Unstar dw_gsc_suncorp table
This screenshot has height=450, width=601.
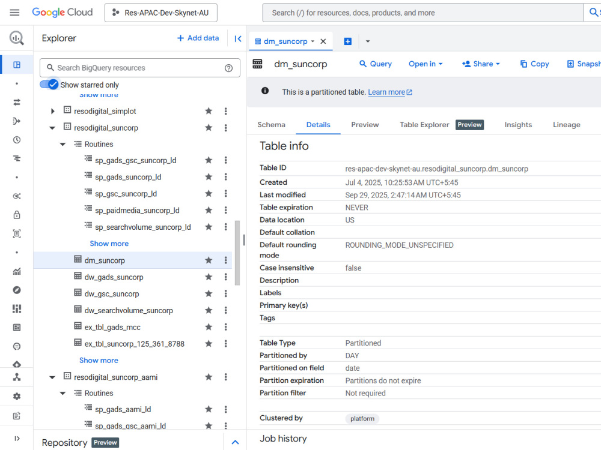209,293
